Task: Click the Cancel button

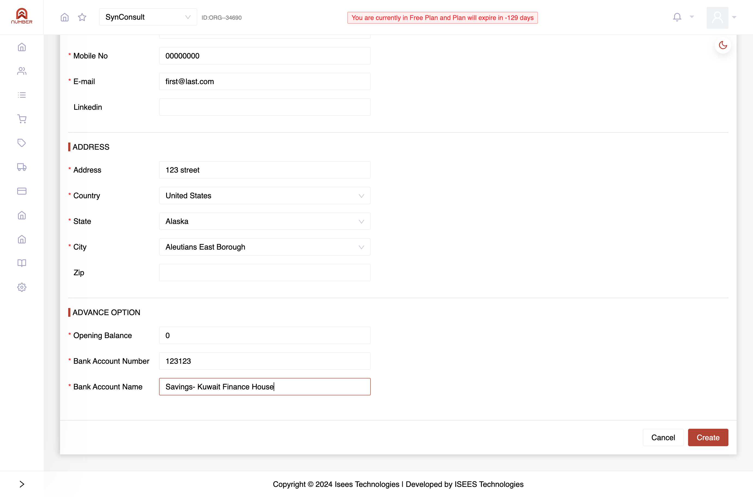Action: click(663, 437)
